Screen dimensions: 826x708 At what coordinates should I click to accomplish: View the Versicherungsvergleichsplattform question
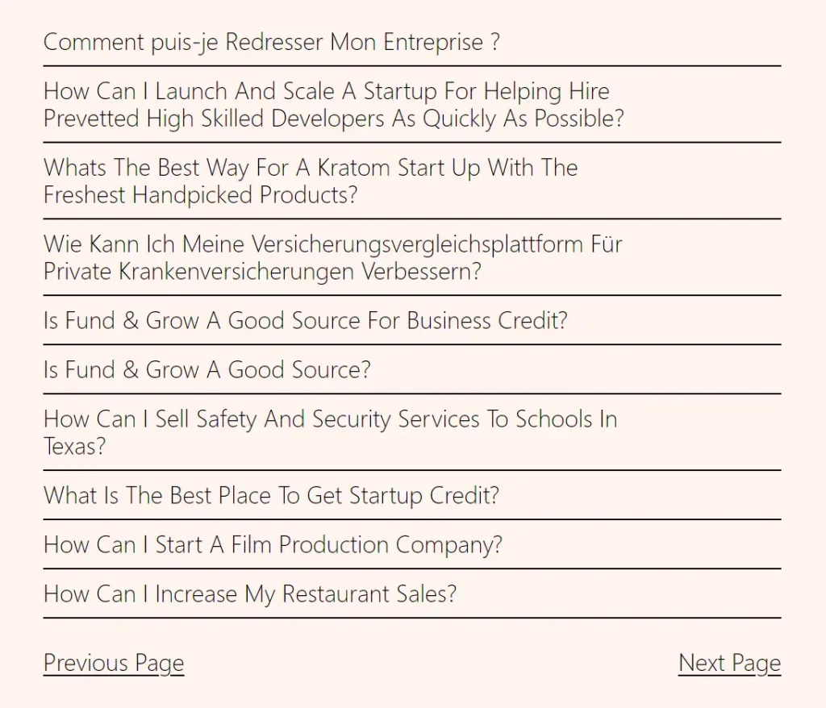coord(332,258)
